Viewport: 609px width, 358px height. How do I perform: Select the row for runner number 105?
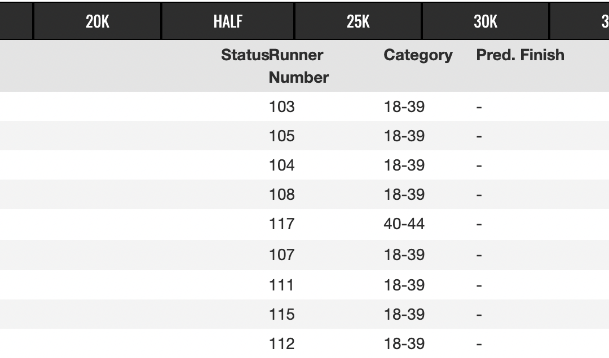[282, 136]
